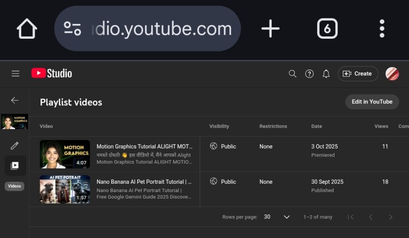Click the Videos label in the sidebar
The height and width of the screenshot is (238, 409).
click(x=14, y=186)
